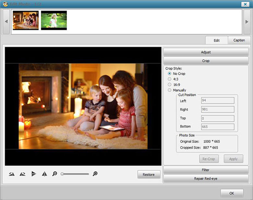Viewport: 253px width, 200px height.
Task: Close the Edit Photo dialog
Action: point(245,4)
